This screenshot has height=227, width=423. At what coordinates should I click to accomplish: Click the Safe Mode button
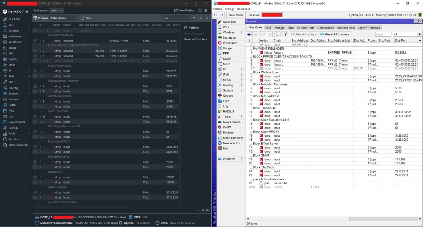[x=236, y=15]
